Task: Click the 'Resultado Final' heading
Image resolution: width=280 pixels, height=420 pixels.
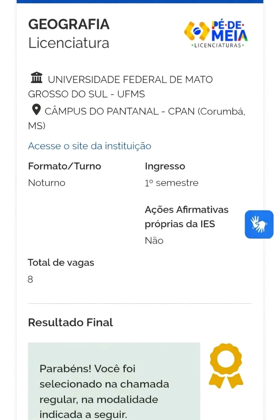Action: (71, 323)
